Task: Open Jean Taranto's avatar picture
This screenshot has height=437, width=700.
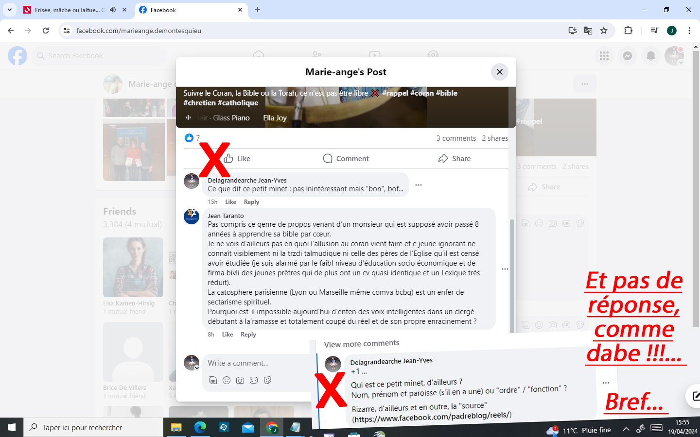Action: point(192,217)
